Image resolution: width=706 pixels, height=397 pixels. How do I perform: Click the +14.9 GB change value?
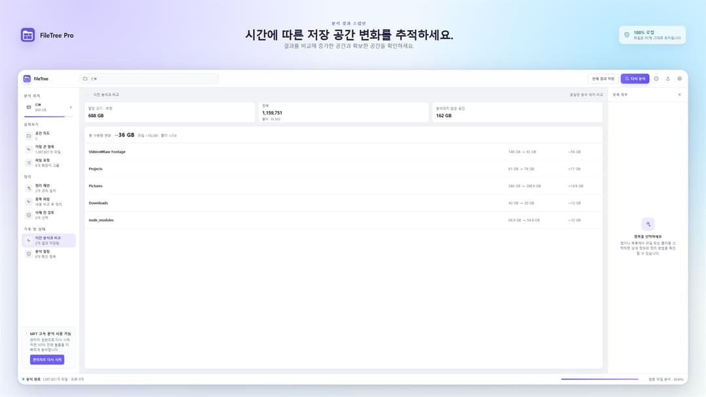575,186
